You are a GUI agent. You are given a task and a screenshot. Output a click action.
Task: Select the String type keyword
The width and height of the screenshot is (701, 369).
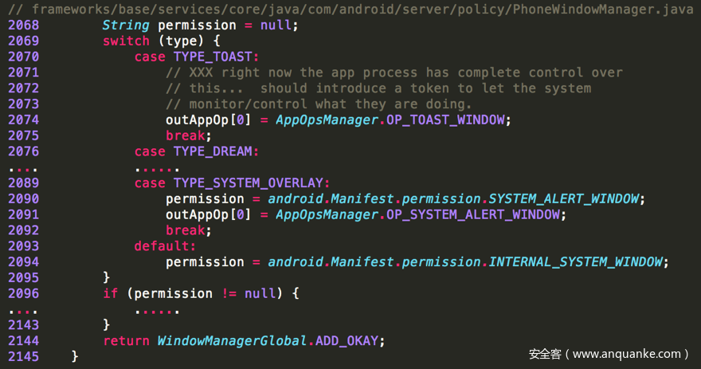click(126, 25)
